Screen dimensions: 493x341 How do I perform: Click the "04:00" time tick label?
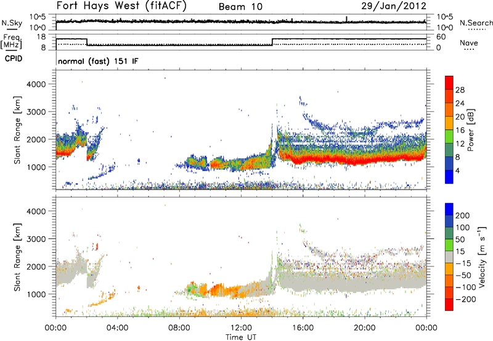pyautogui.click(x=117, y=328)
